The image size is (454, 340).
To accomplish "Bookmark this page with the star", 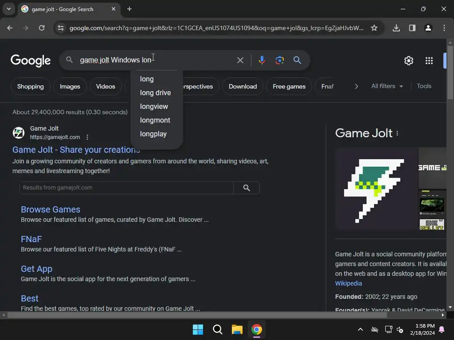I will click(x=374, y=28).
